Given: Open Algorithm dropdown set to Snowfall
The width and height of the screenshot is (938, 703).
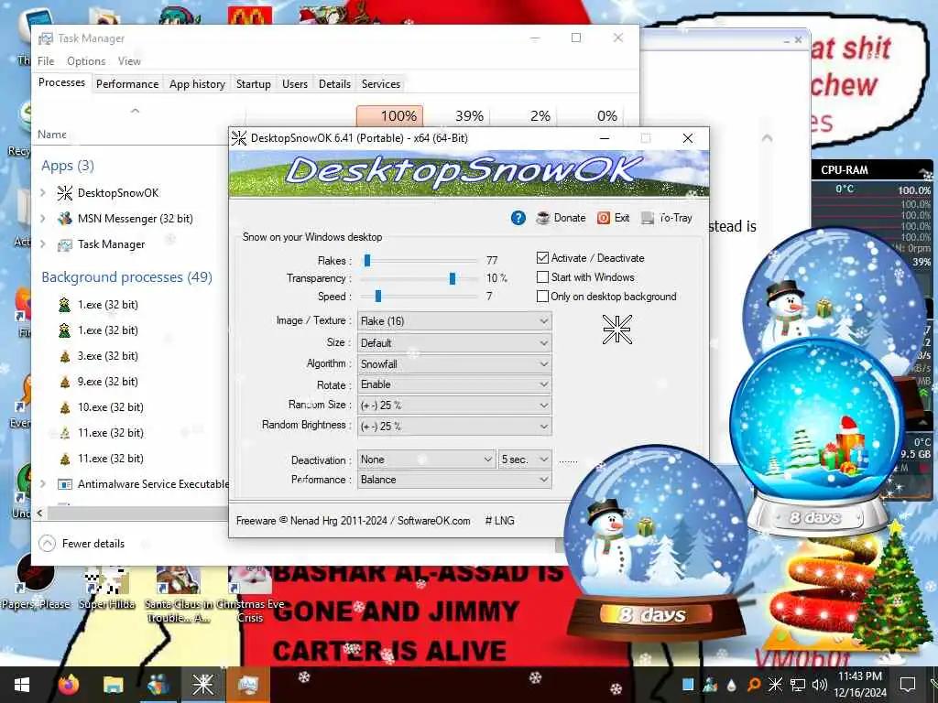Looking at the screenshot, I should coord(454,364).
